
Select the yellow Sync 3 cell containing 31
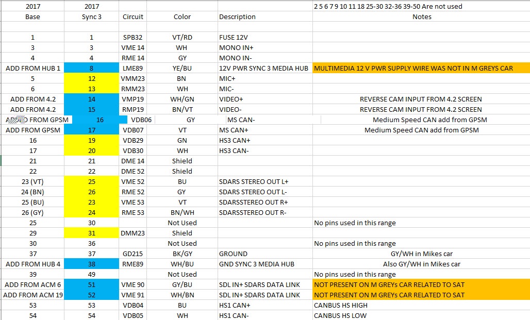[91, 233]
